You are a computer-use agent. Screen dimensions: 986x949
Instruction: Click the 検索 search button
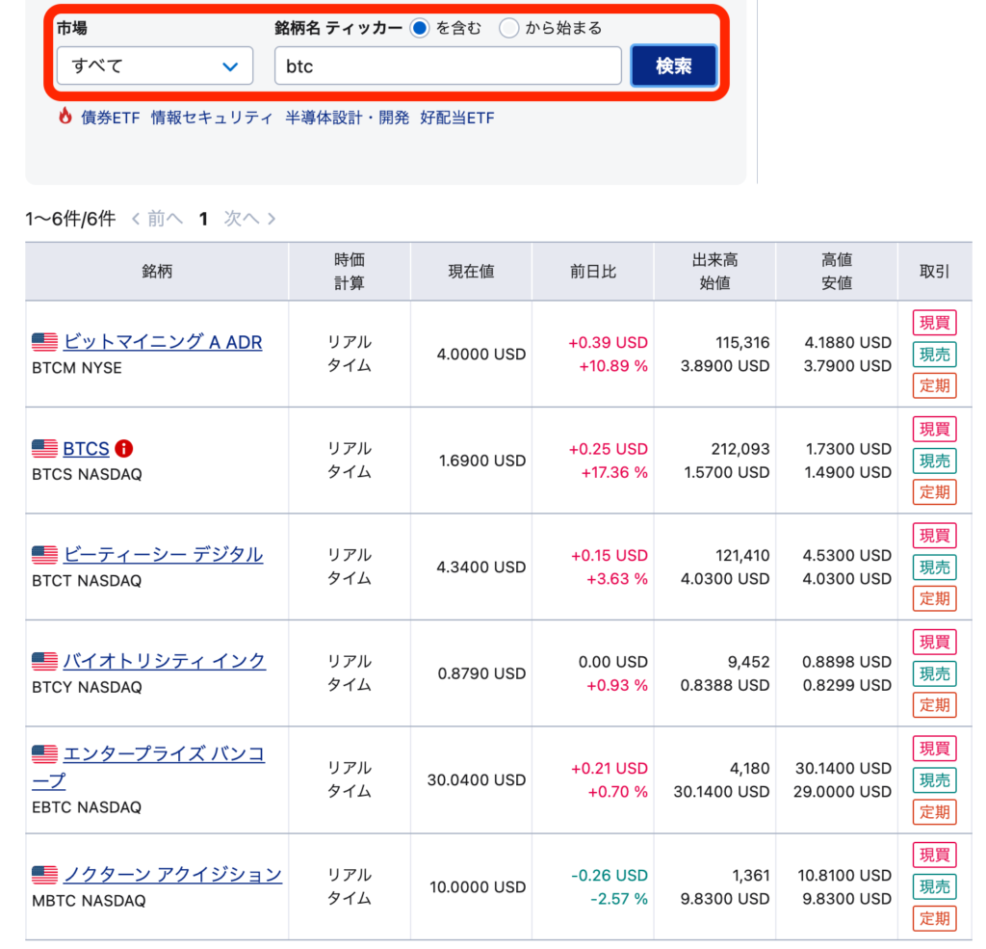[x=673, y=66]
